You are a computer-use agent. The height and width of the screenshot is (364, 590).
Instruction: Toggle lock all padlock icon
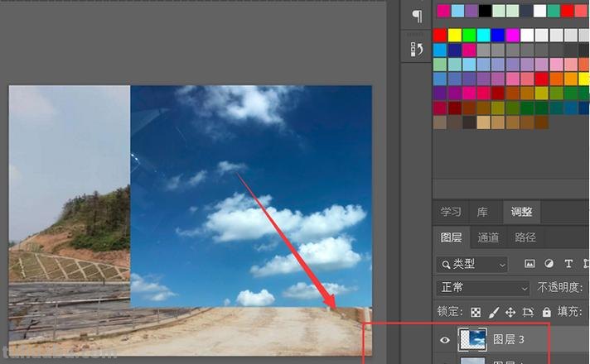pos(546,313)
